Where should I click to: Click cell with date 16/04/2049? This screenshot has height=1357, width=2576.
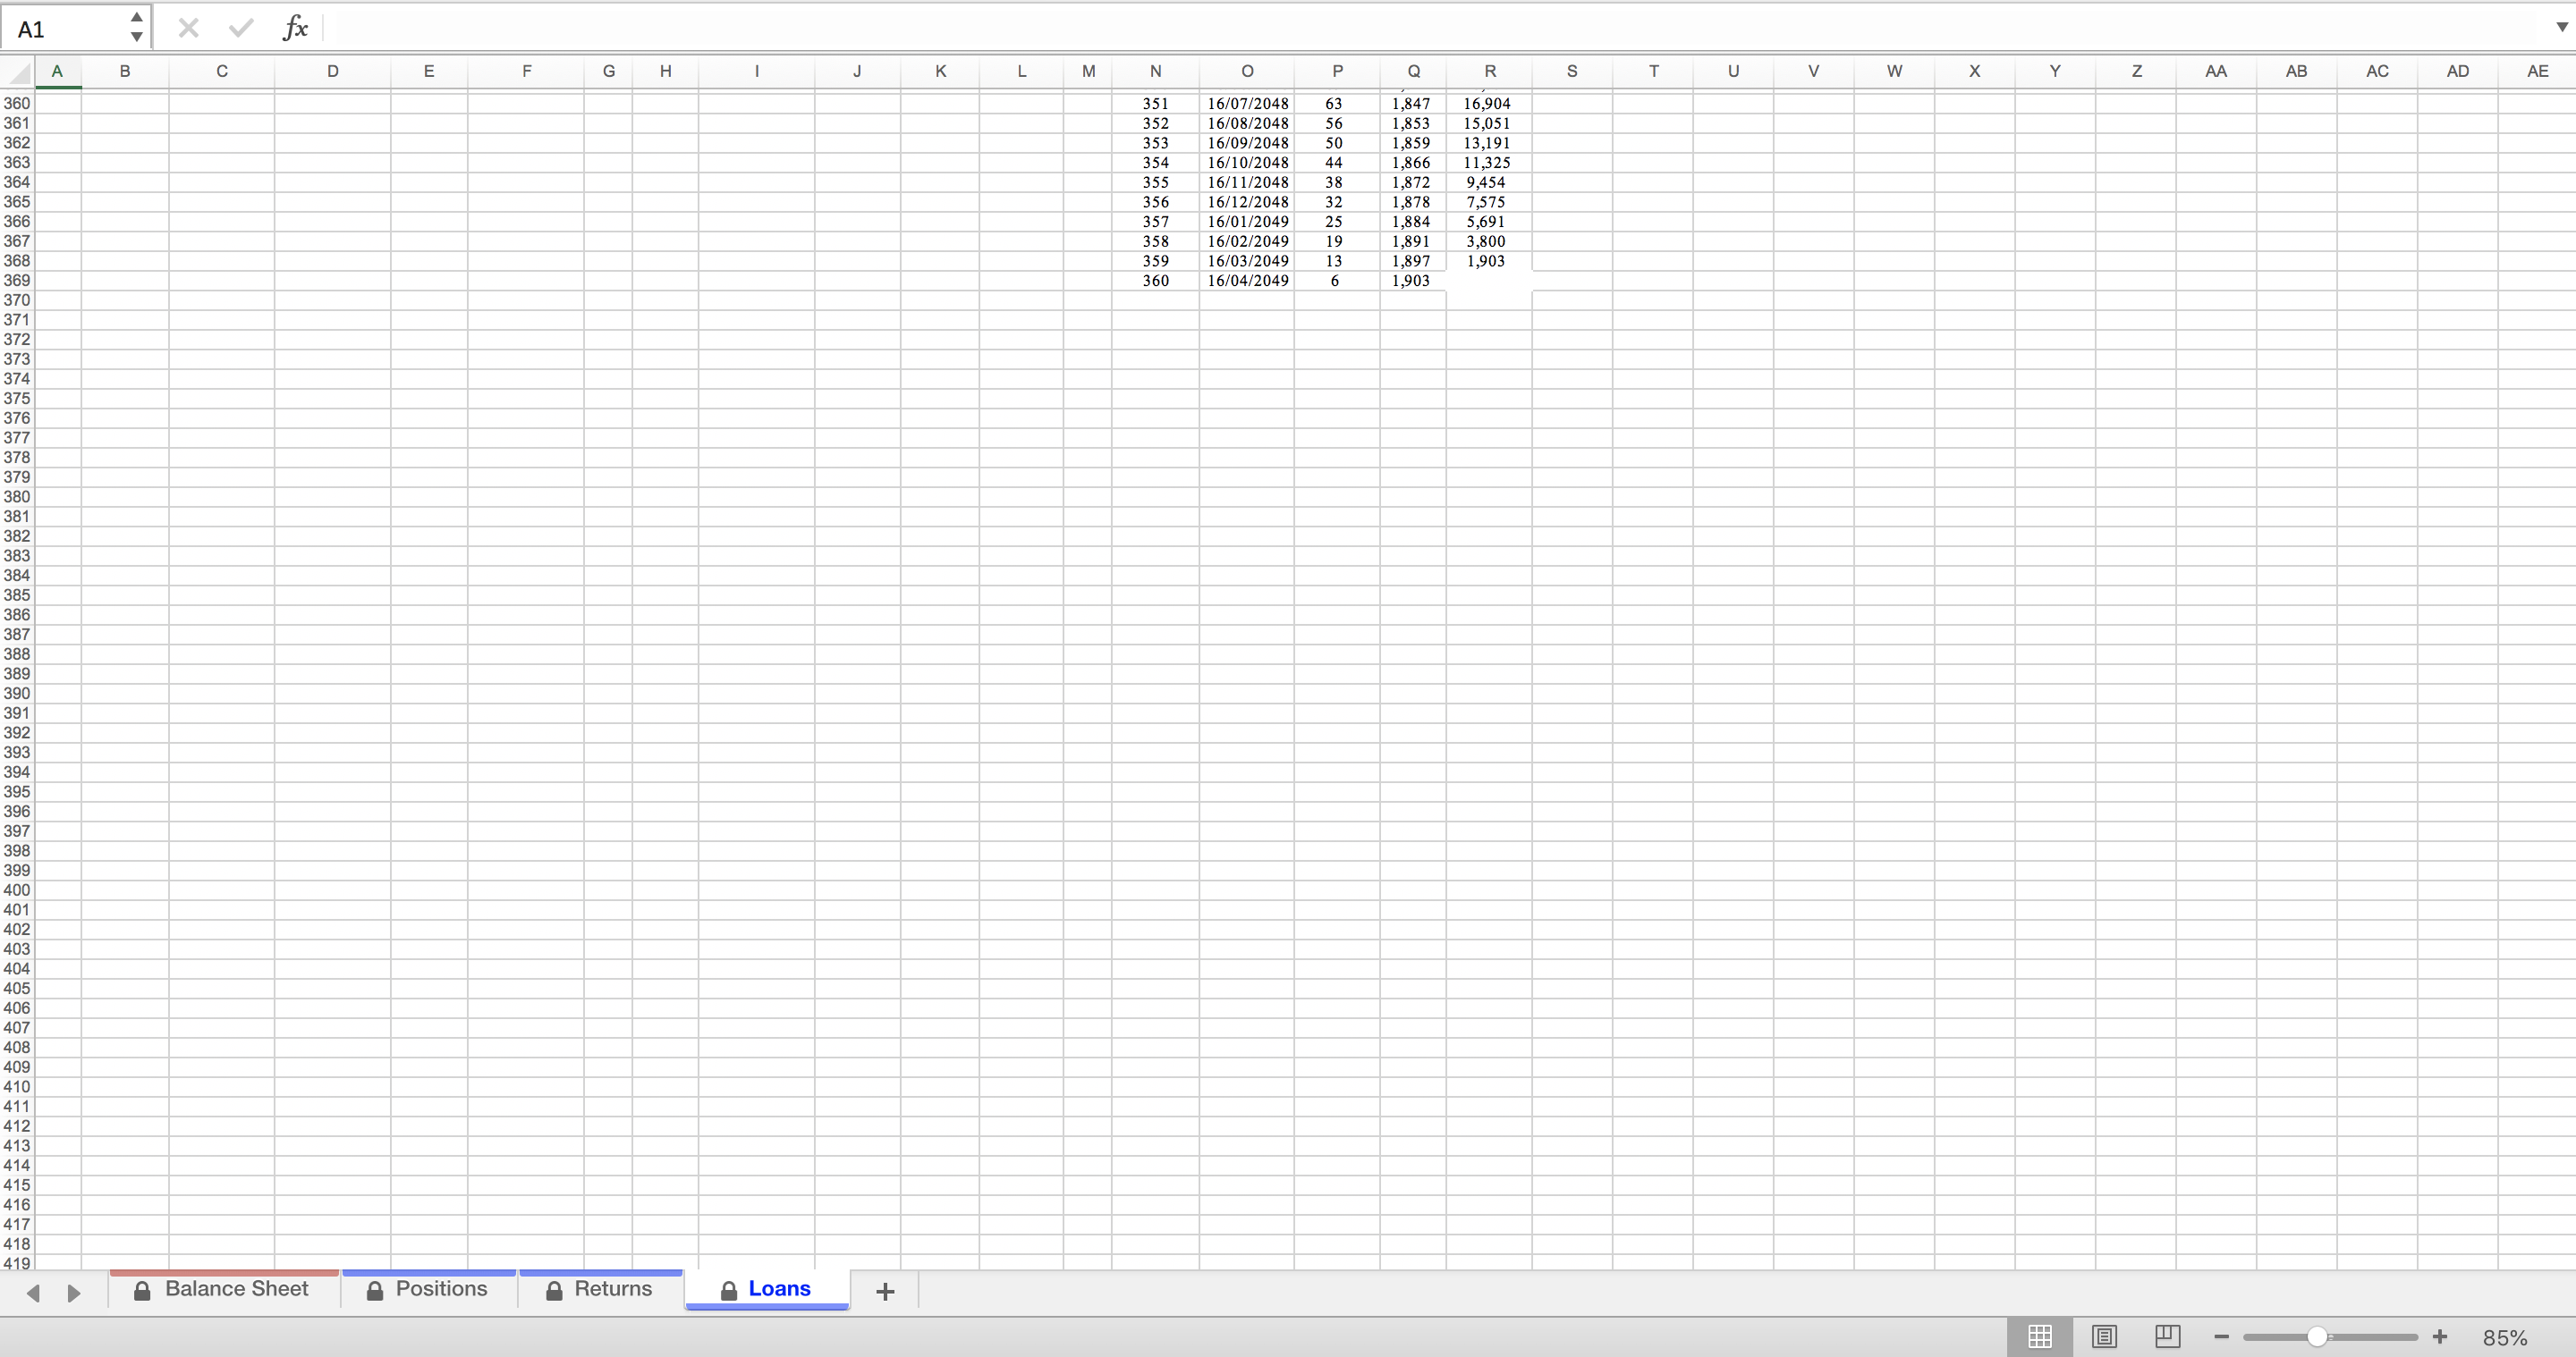tap(1247, 281)
